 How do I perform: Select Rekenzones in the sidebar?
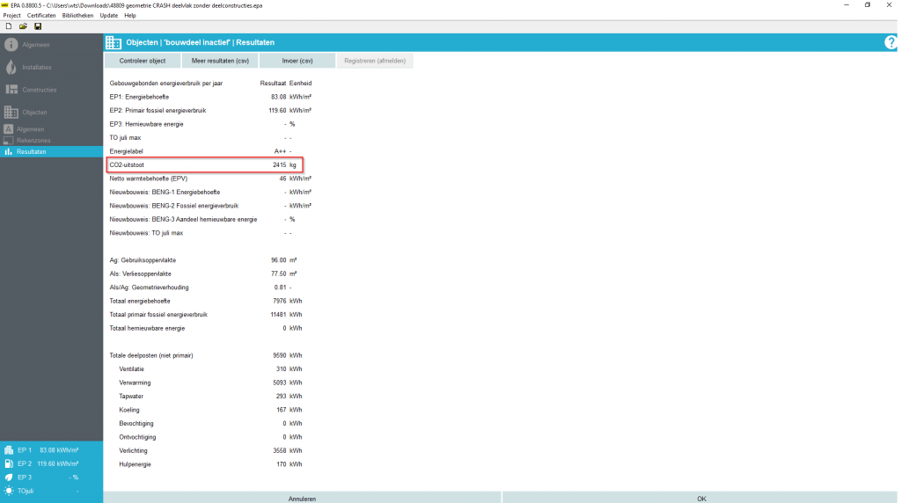tap(33, 140)
